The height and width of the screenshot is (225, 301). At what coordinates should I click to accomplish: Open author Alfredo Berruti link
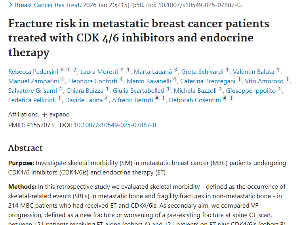click(132, 100)
